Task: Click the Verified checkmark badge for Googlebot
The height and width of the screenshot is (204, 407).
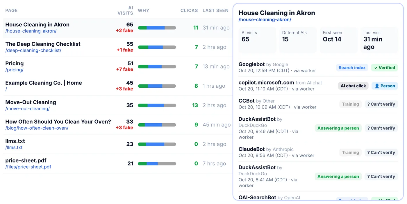Action: (x=384, y=68)
